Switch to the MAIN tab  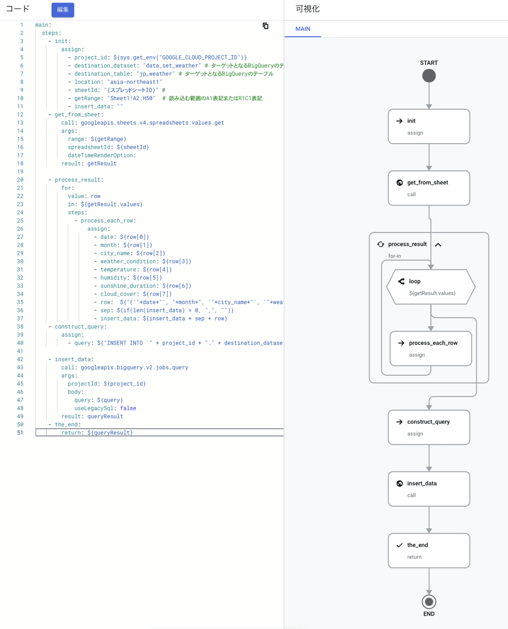(303, 29)
